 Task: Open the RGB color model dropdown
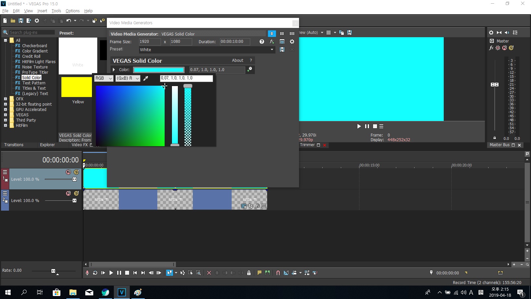click(x=104, y=78)
